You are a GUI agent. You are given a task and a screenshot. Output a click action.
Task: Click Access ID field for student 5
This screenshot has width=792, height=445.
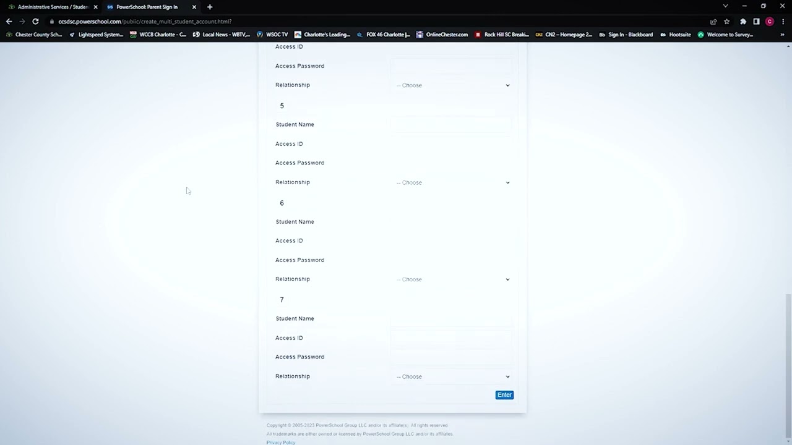point(452,144)
